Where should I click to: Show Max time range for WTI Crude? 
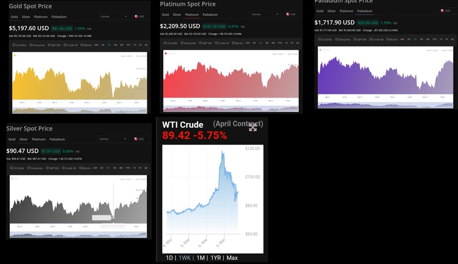(x=232, y=257)
